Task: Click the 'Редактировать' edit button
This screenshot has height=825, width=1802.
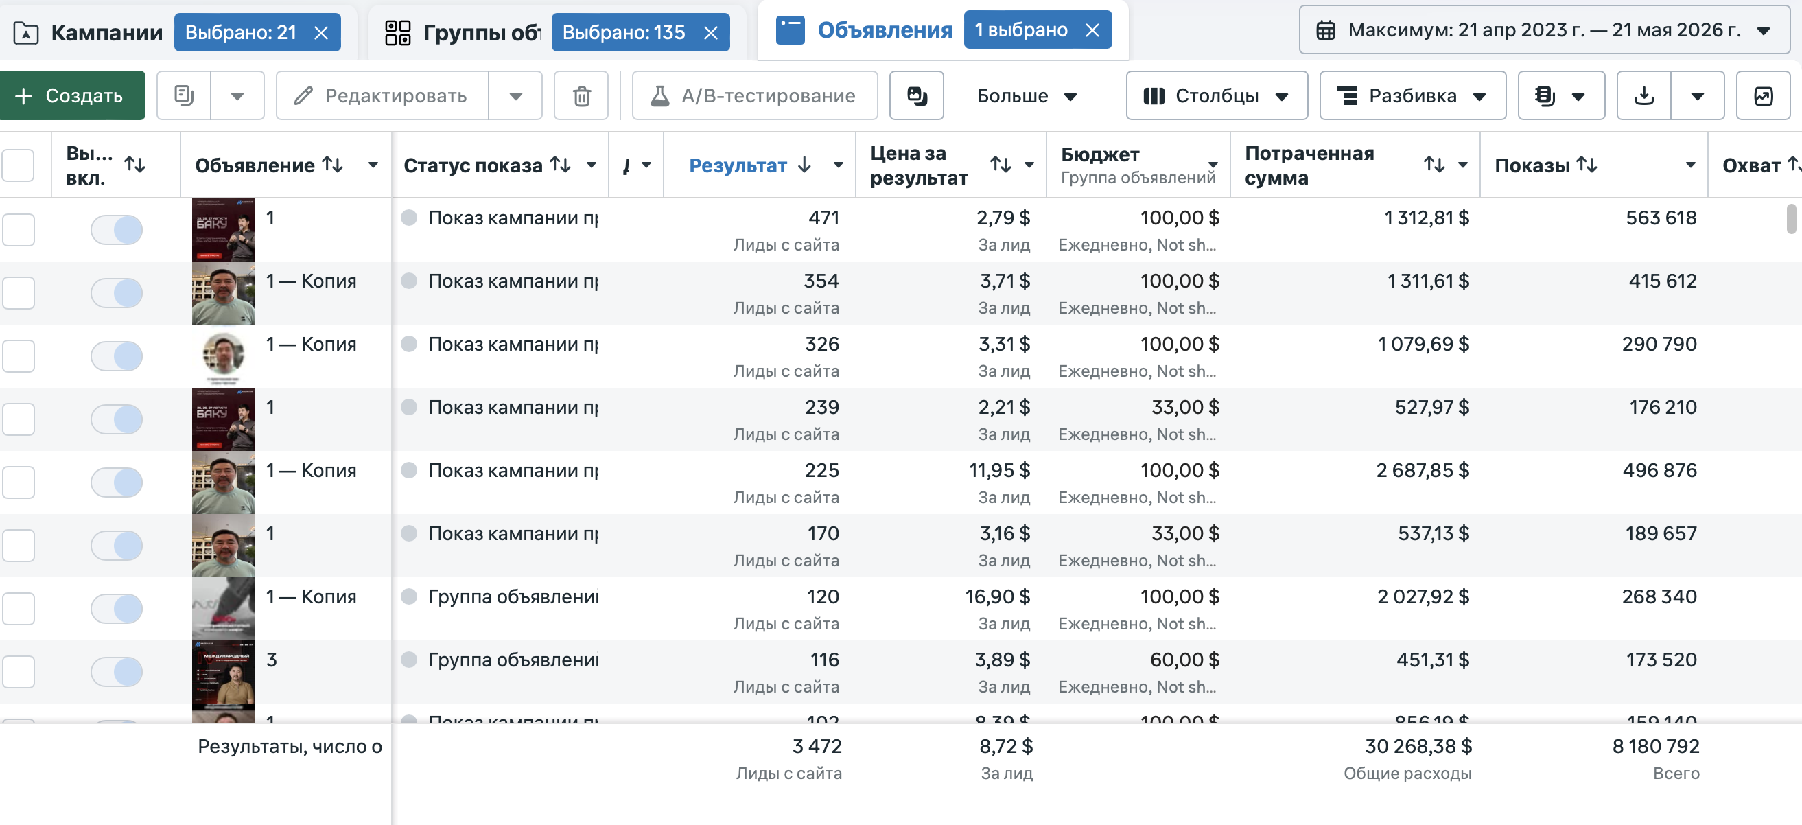Action: click(383, 95)
